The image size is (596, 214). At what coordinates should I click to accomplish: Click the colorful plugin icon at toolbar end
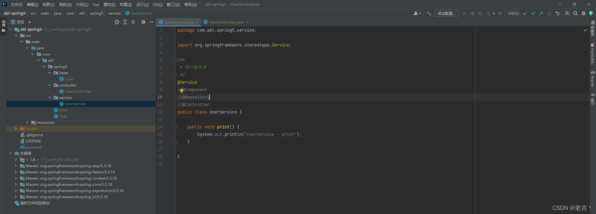click(x=592, y=13)
